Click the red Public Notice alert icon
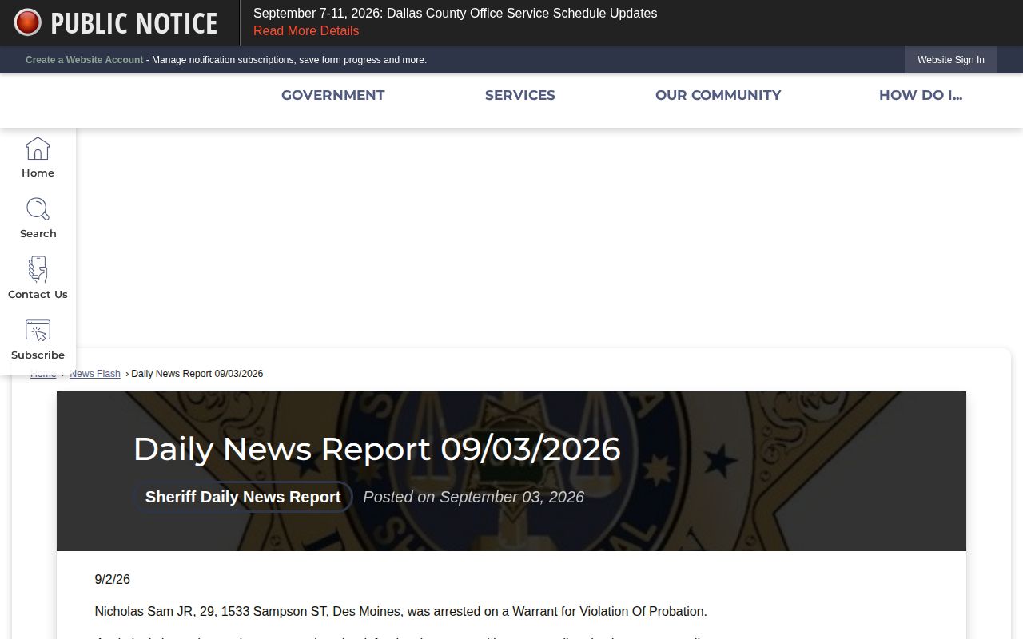The image size is (1023, 639). [x=27, y=22]
